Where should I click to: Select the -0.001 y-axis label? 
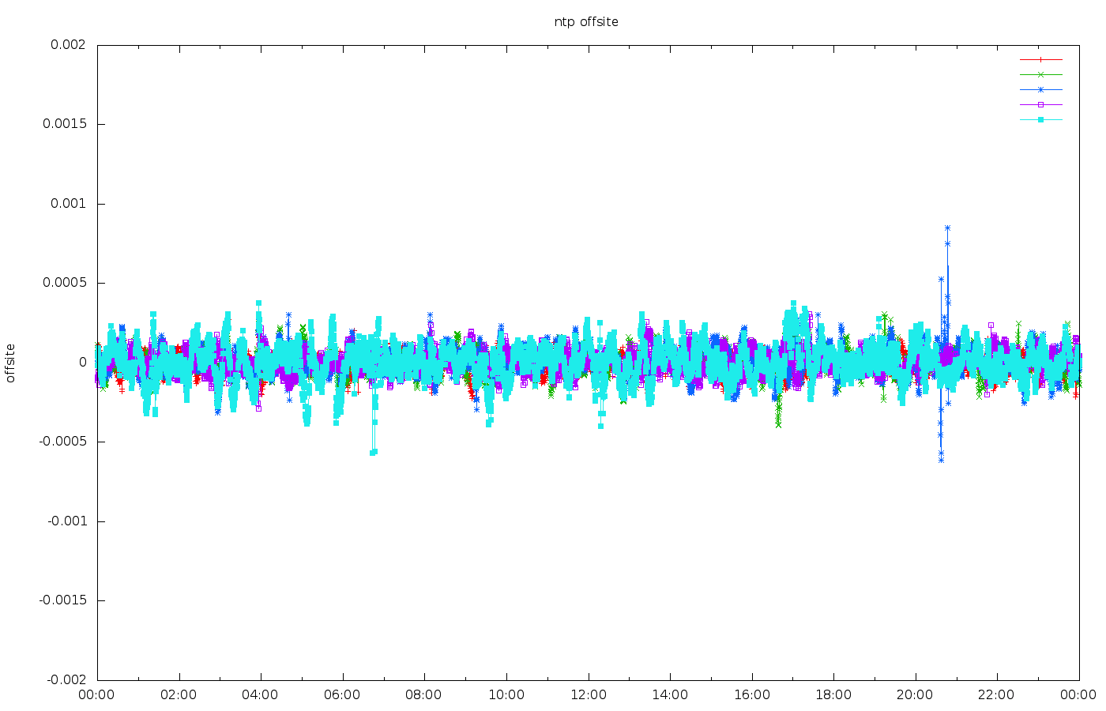click(67, 521)
